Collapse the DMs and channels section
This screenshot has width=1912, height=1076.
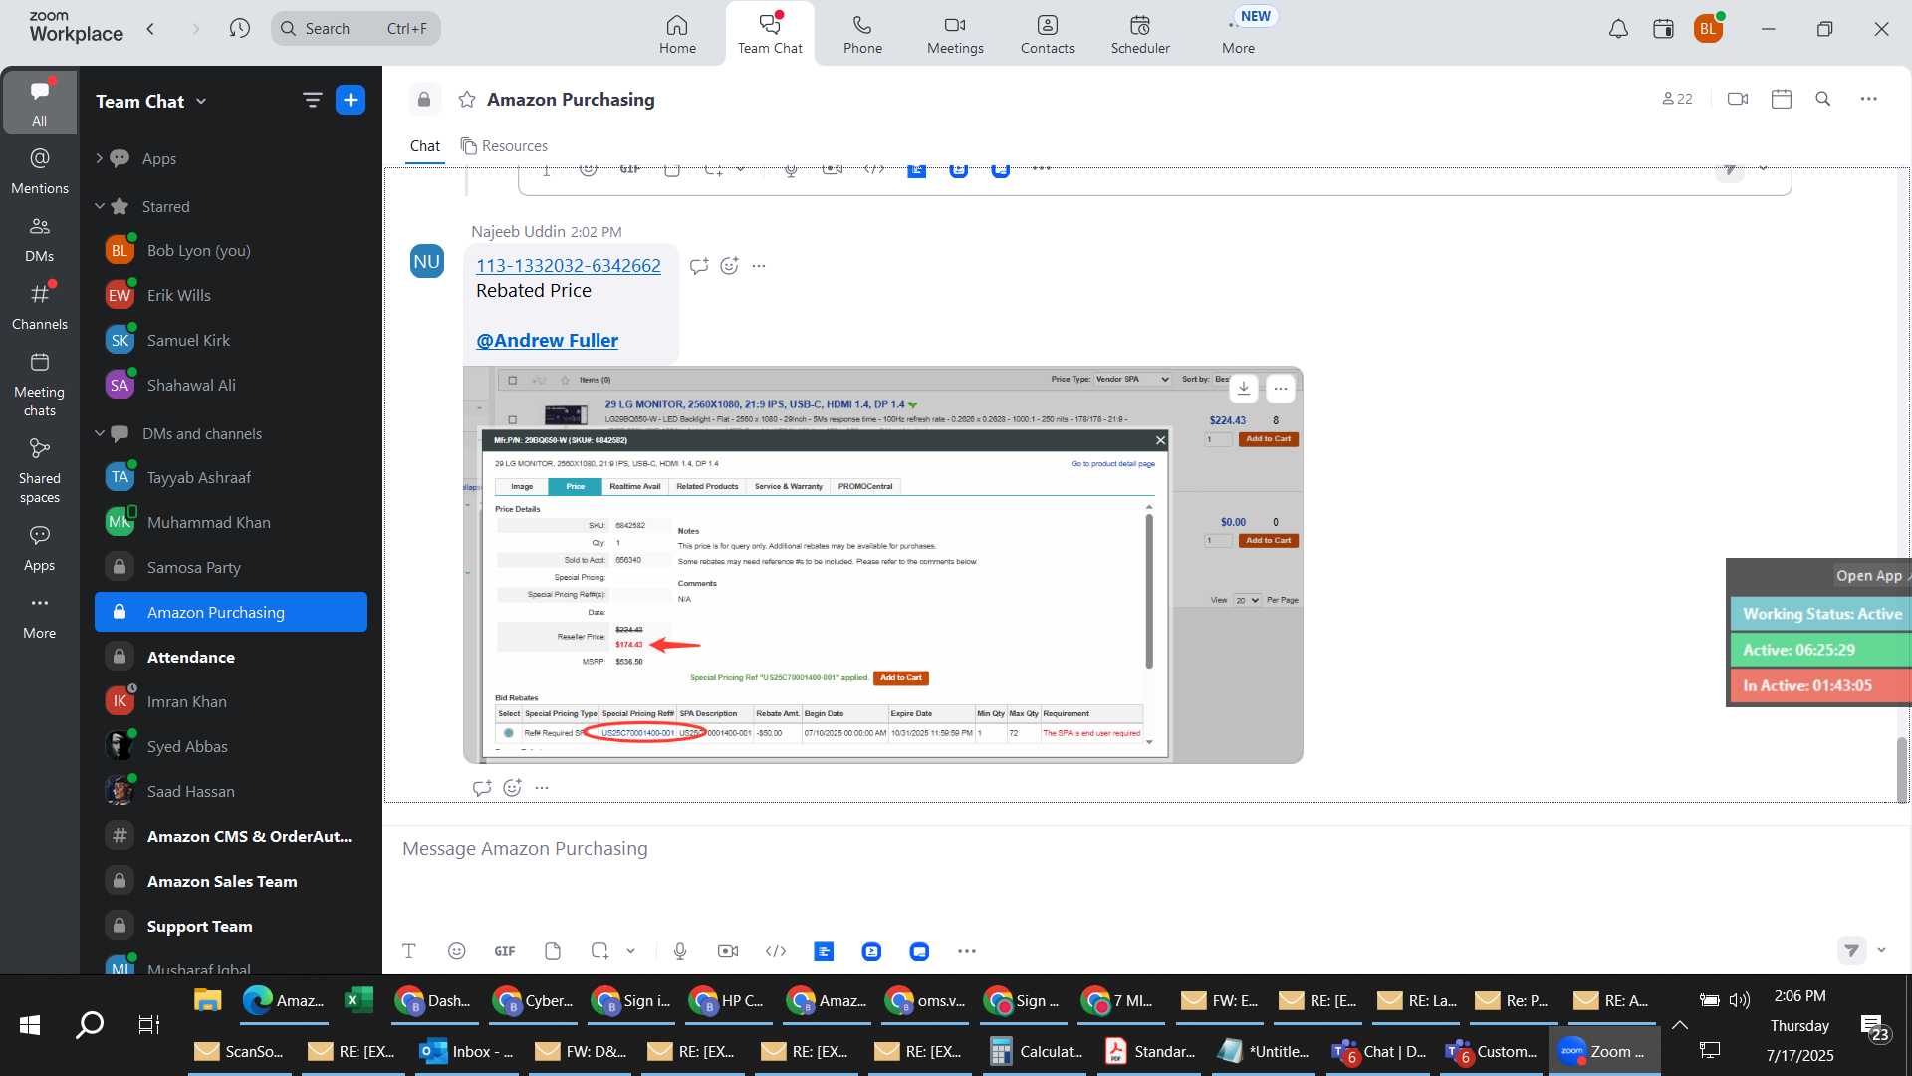click(100, 433)
